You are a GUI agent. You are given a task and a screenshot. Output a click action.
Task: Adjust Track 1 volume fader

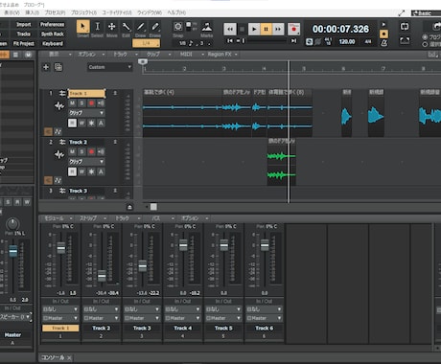[x=60, y=247]
